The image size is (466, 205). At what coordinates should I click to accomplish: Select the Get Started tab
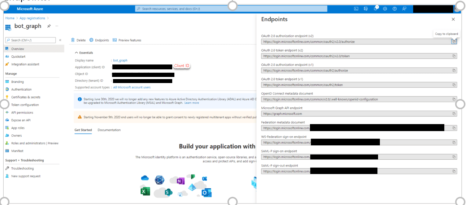tap(83, 130)
